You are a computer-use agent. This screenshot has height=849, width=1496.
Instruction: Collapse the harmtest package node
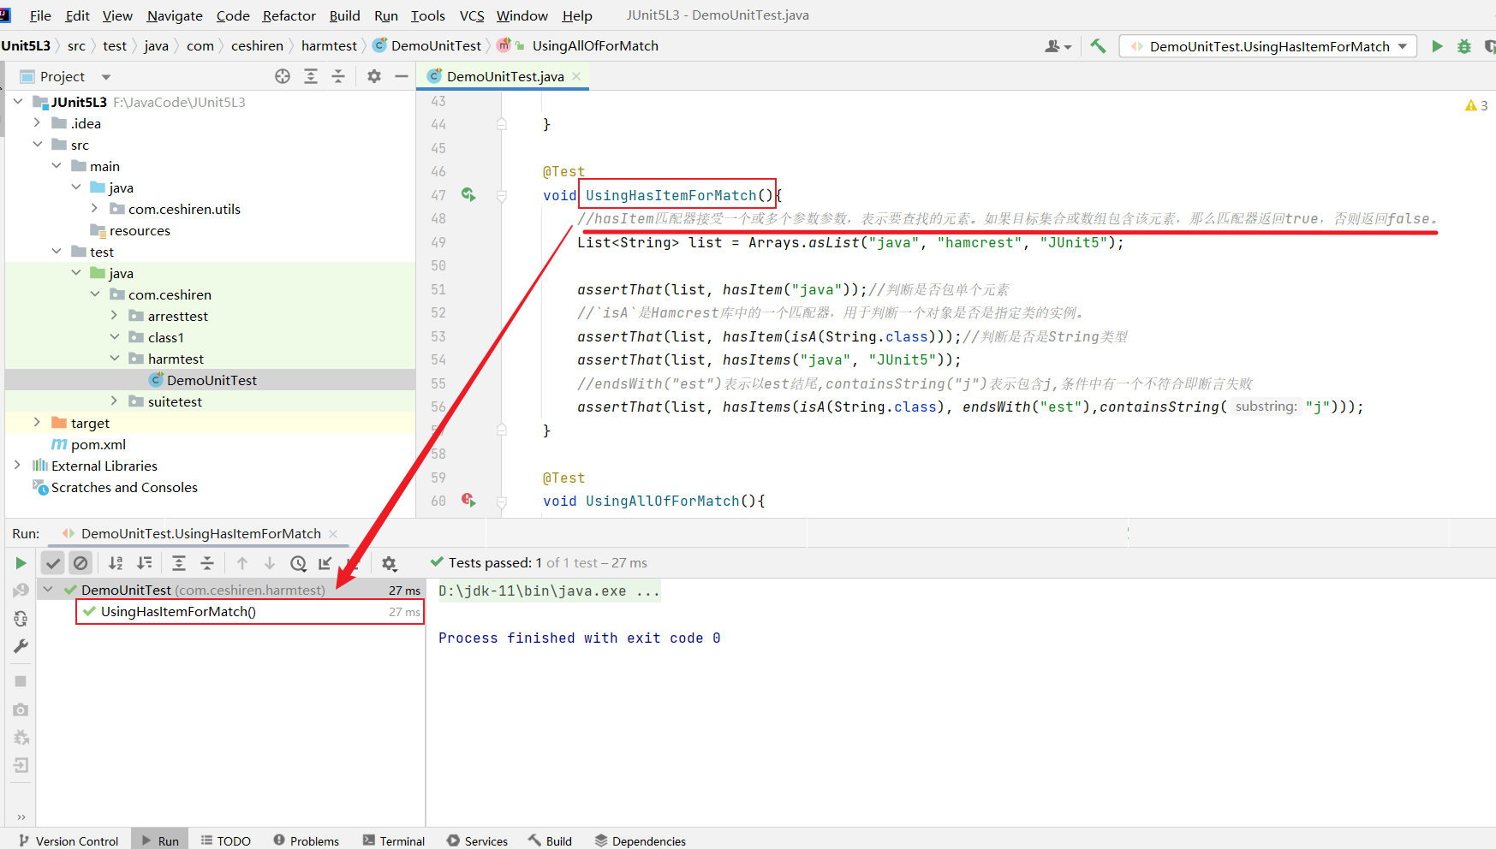point(115,359)
